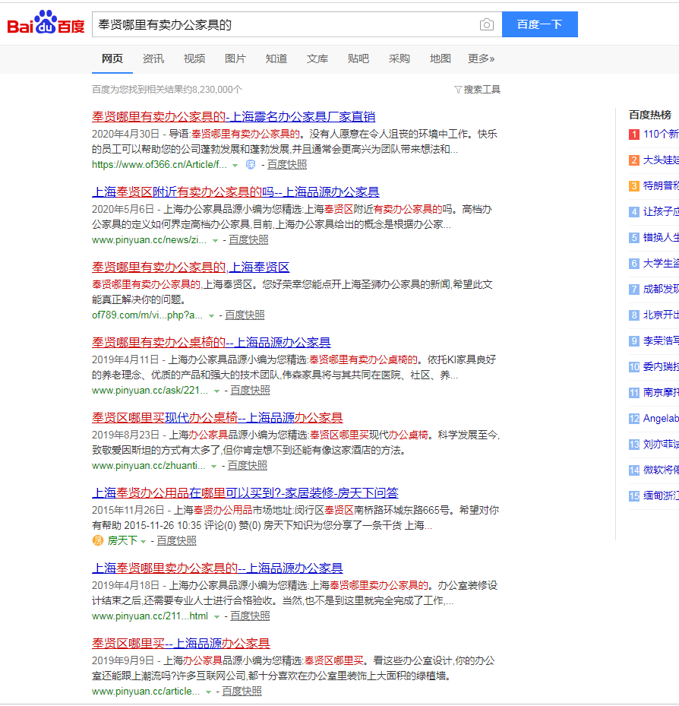Viewport: 679px width, 706px height.
Task: Switch to the 地图 search tab
Action: pyautogui.click(x=440, y=59)
